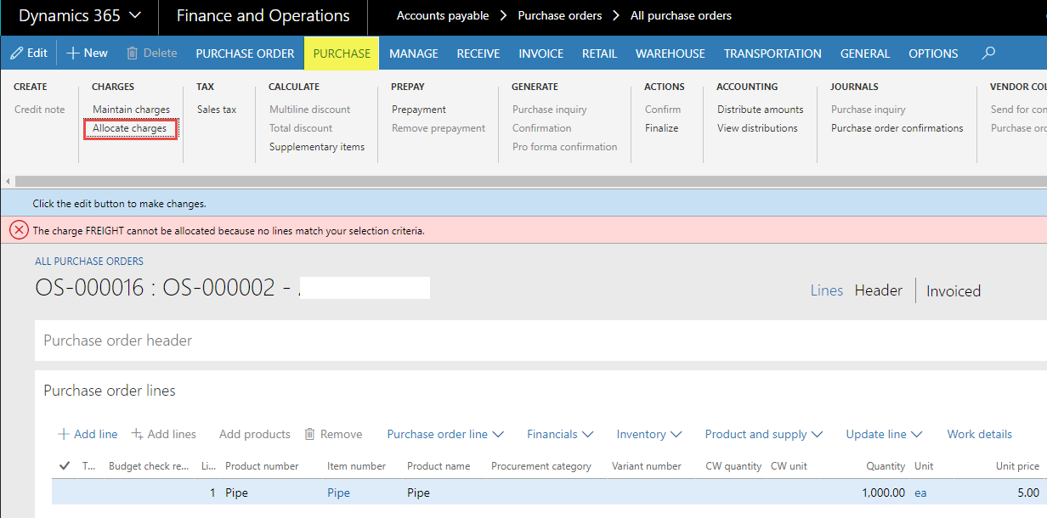This screenshot has height=518, width=1047.
Task: Click the Confirm action
Action: coord(663,110)
